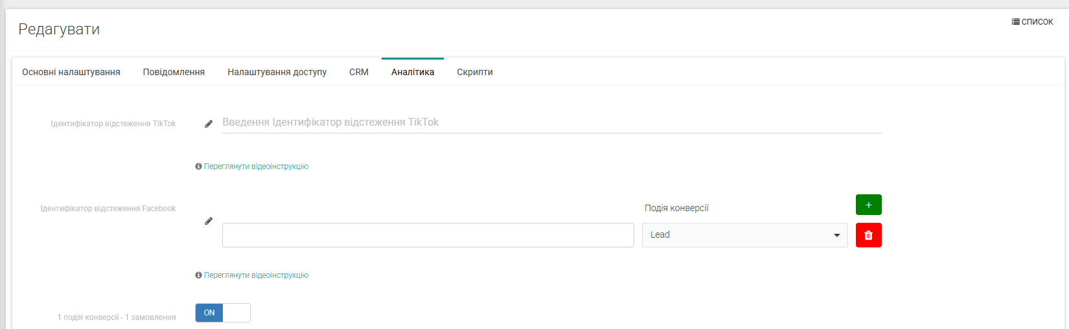Viewport: 1069px width, 329px height.
Task: Click the white half of the conversion switch
Action: [x=236, y=313]
